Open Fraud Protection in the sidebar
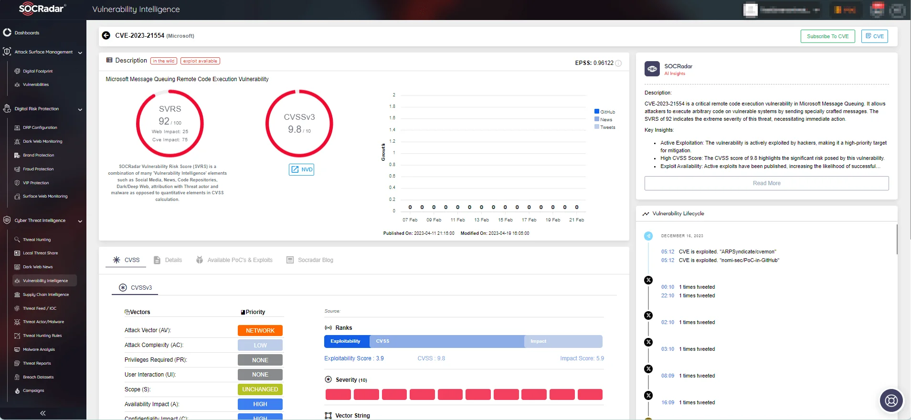The width and height of the screenshot is (911, 420). pos(38,169)
